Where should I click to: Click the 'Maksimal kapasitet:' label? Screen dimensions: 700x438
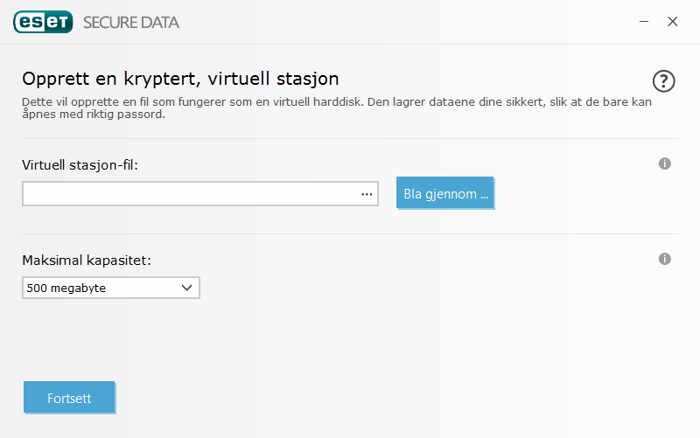(87, 260)
